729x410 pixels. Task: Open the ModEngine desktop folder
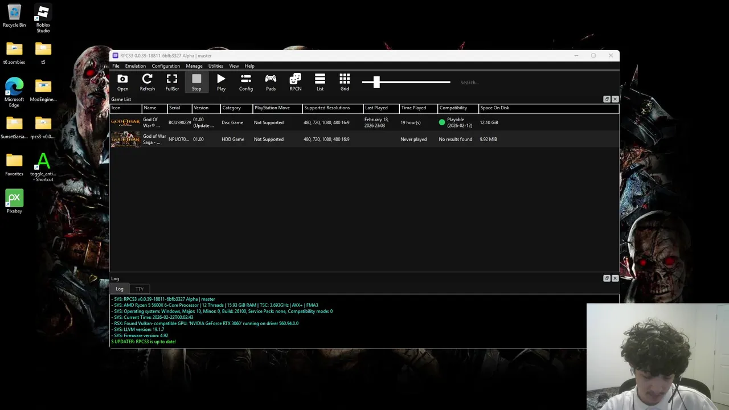pyautogui.click(x=43, y=91)
